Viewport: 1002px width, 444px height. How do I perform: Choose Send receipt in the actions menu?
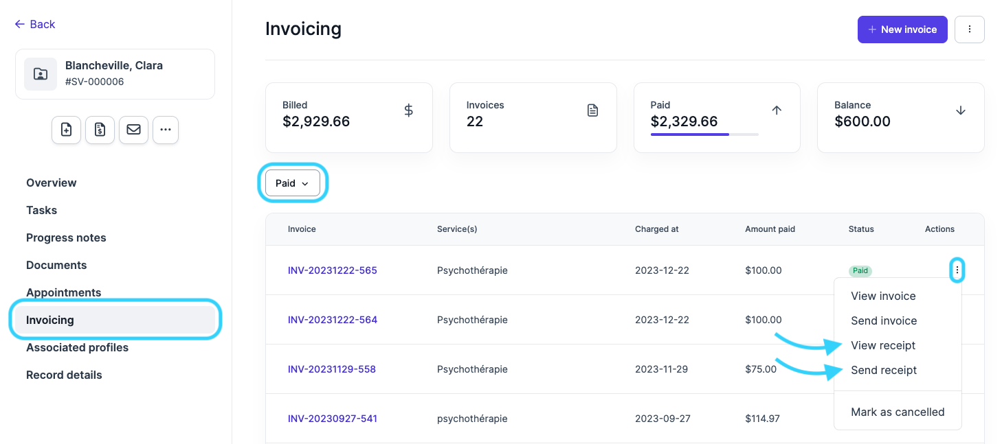click(884, 370)
